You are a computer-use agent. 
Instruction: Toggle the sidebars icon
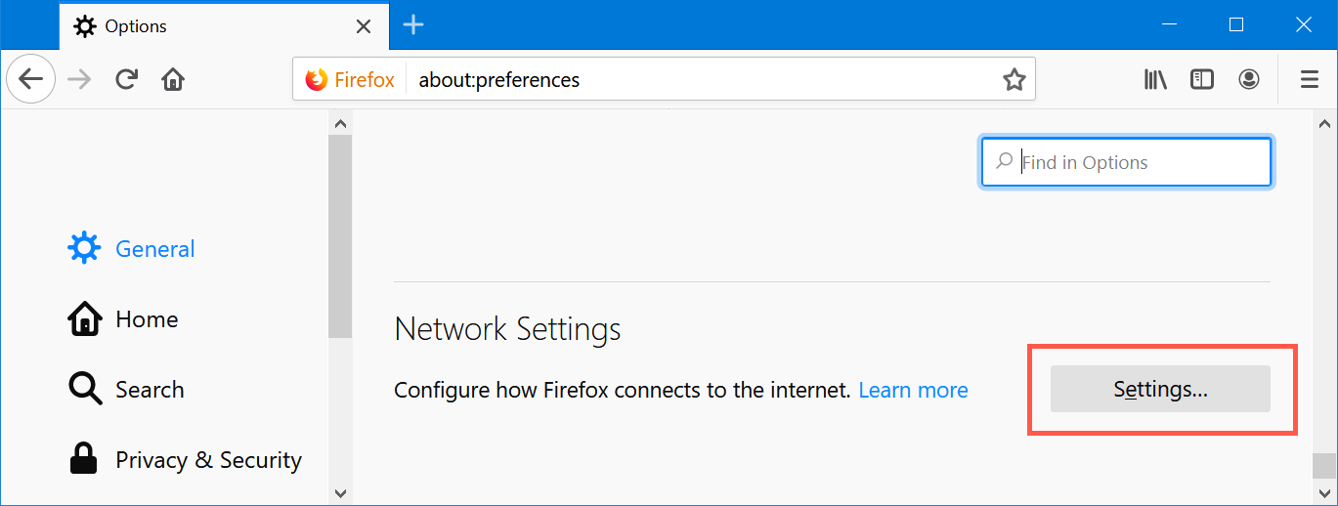(1201, 79)
